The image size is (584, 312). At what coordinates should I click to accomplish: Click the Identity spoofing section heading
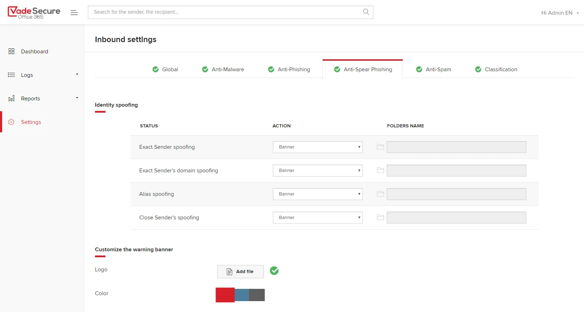(x=116, y=105)
